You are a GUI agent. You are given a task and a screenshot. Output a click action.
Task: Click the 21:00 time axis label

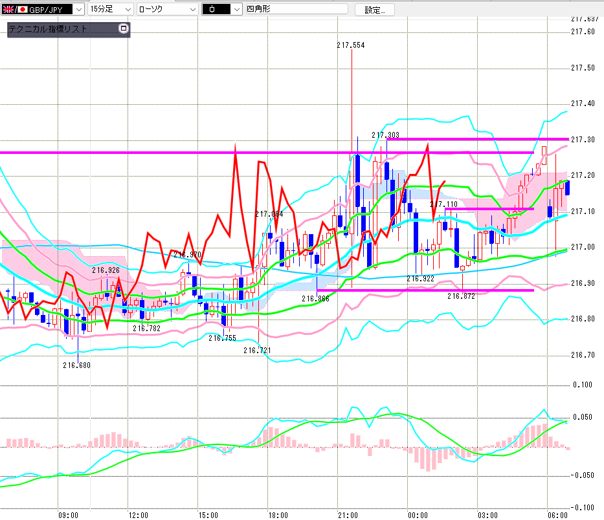(x=348, y=515)
